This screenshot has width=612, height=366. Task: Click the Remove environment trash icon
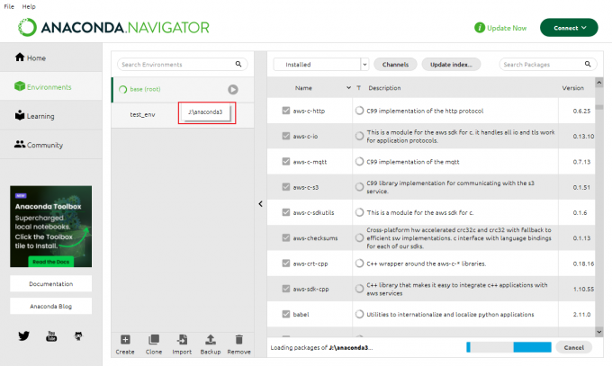tap(238, 339)
